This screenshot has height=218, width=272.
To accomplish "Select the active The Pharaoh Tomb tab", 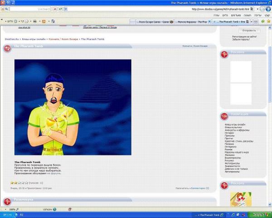I will (231, 22).
